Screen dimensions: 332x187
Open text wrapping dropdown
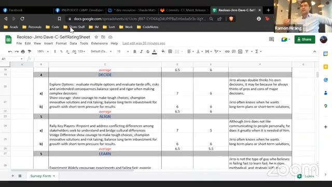pos(209,51)
